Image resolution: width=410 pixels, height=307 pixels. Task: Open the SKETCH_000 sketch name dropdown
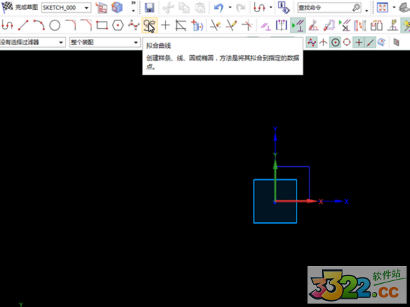(66, 8)
